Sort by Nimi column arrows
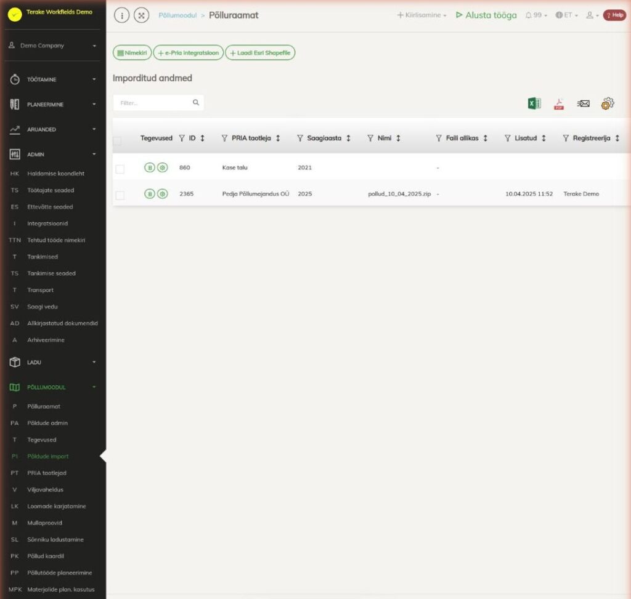631x599 pixels. [399, 139]
